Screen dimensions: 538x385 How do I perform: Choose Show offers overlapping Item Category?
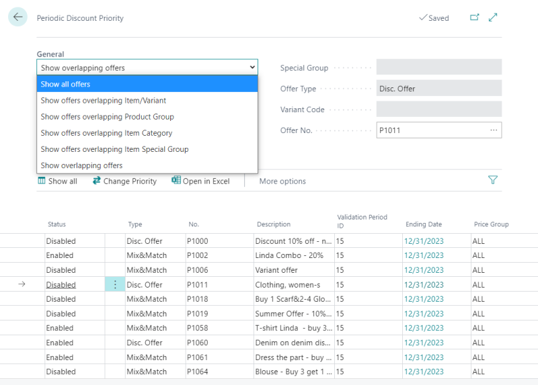pos(147,133)
